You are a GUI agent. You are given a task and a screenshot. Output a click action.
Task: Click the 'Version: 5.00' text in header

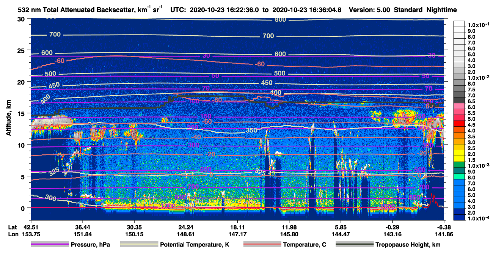369,10
